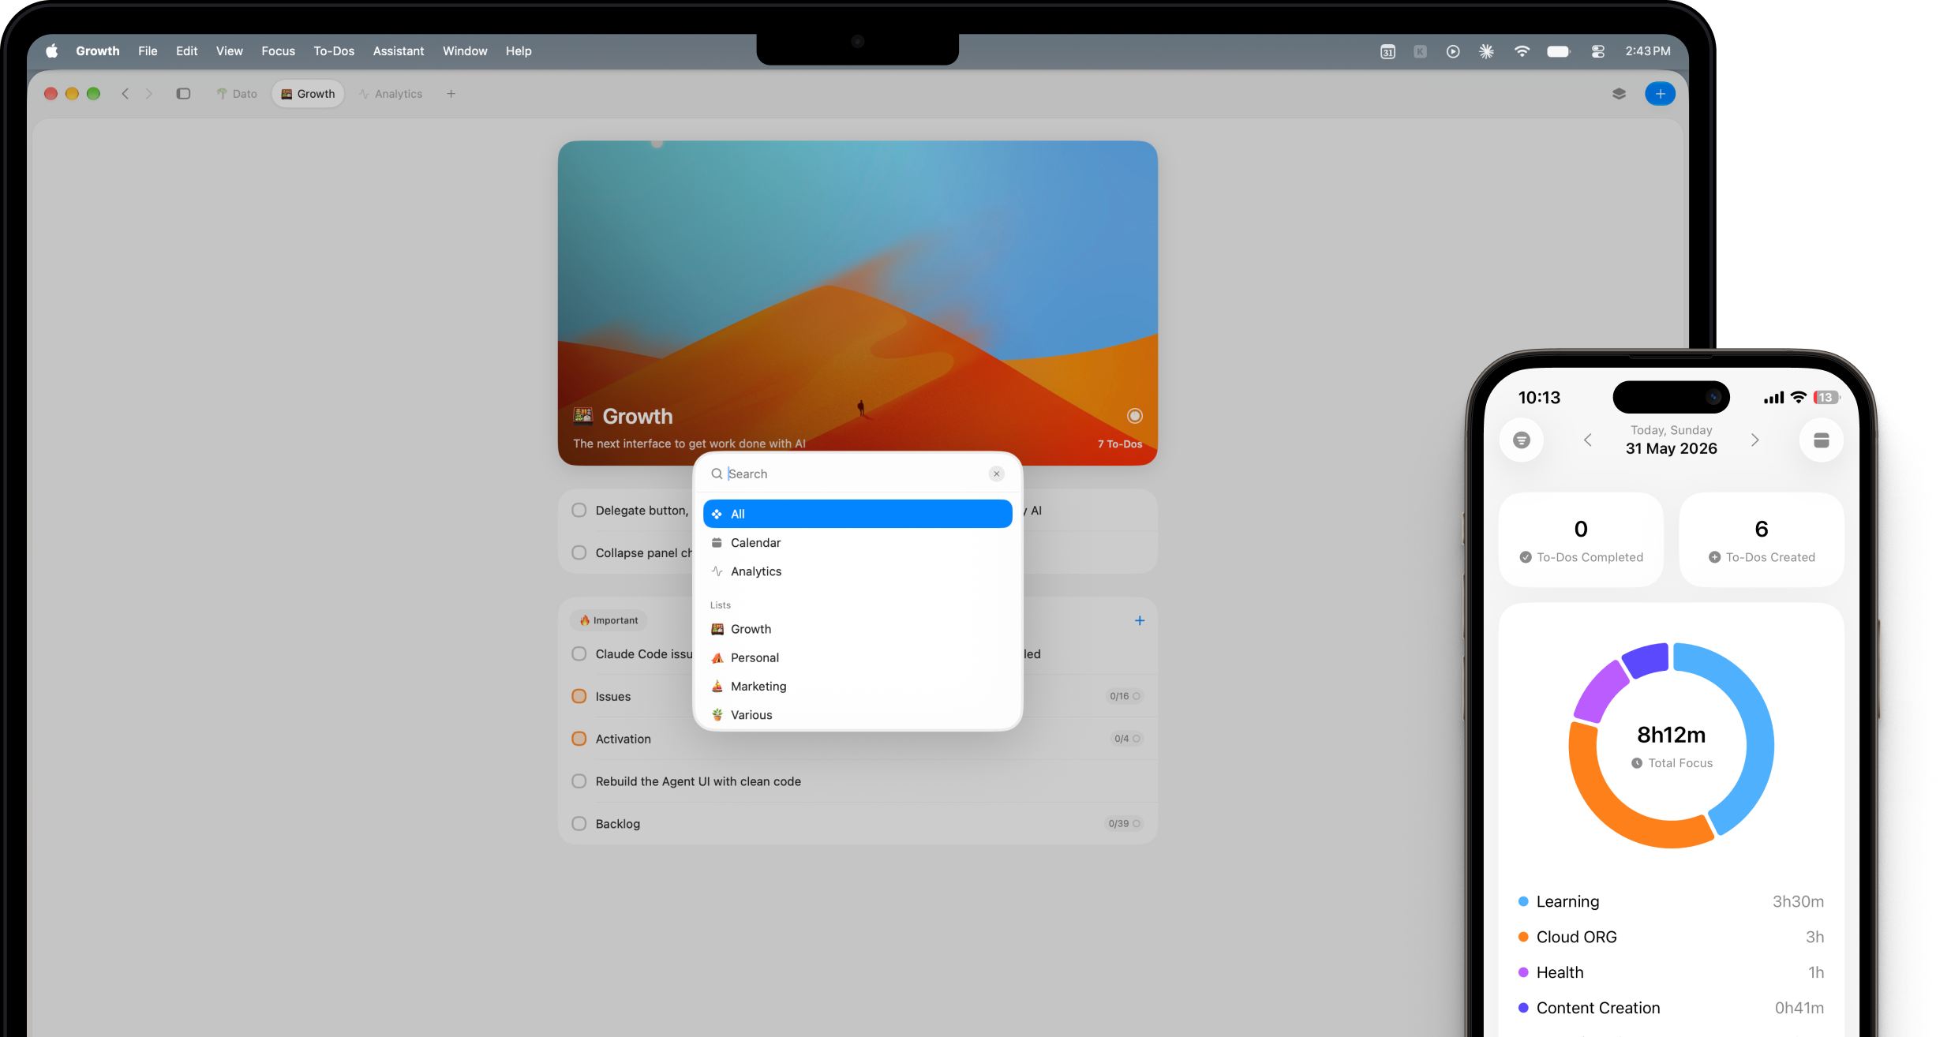Screen dimensions: 1951x1037
Task: Expand Activation 0/4 subtask counter
Action: (x=1127, y=739)
